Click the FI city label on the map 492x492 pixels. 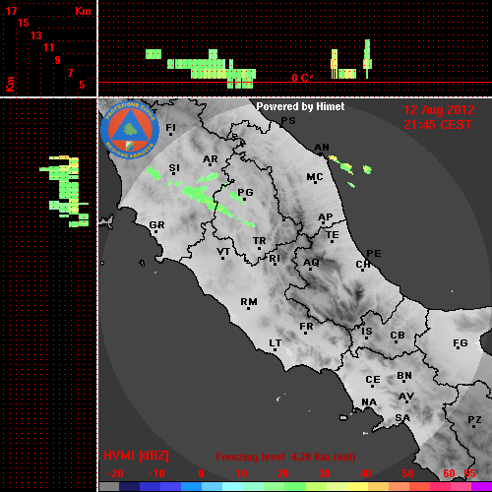pos(170,127)
